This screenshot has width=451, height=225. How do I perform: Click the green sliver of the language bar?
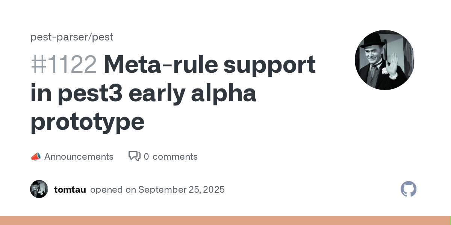pos(450,220)
